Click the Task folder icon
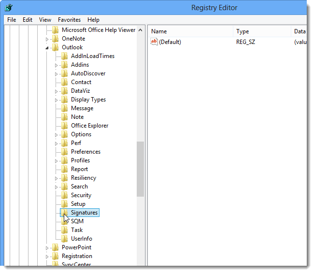Image resolution: width=314 pixels, height=273 pixels. click(64, 230)
